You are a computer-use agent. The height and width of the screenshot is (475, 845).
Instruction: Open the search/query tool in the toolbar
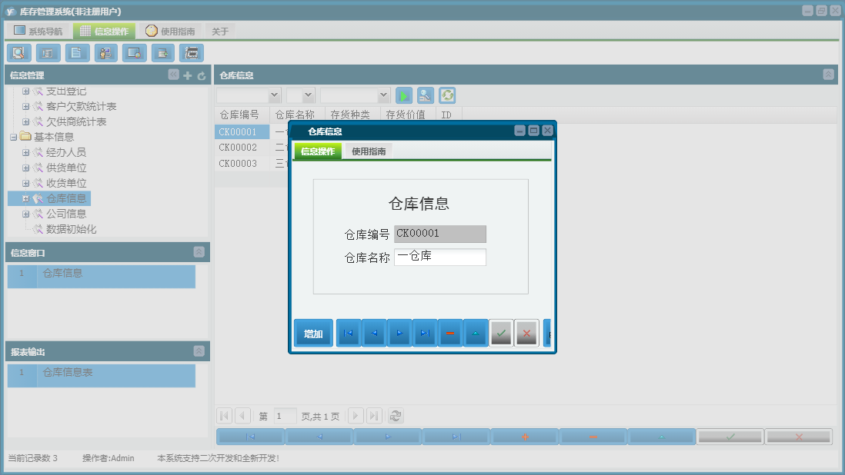click(18, 53)
